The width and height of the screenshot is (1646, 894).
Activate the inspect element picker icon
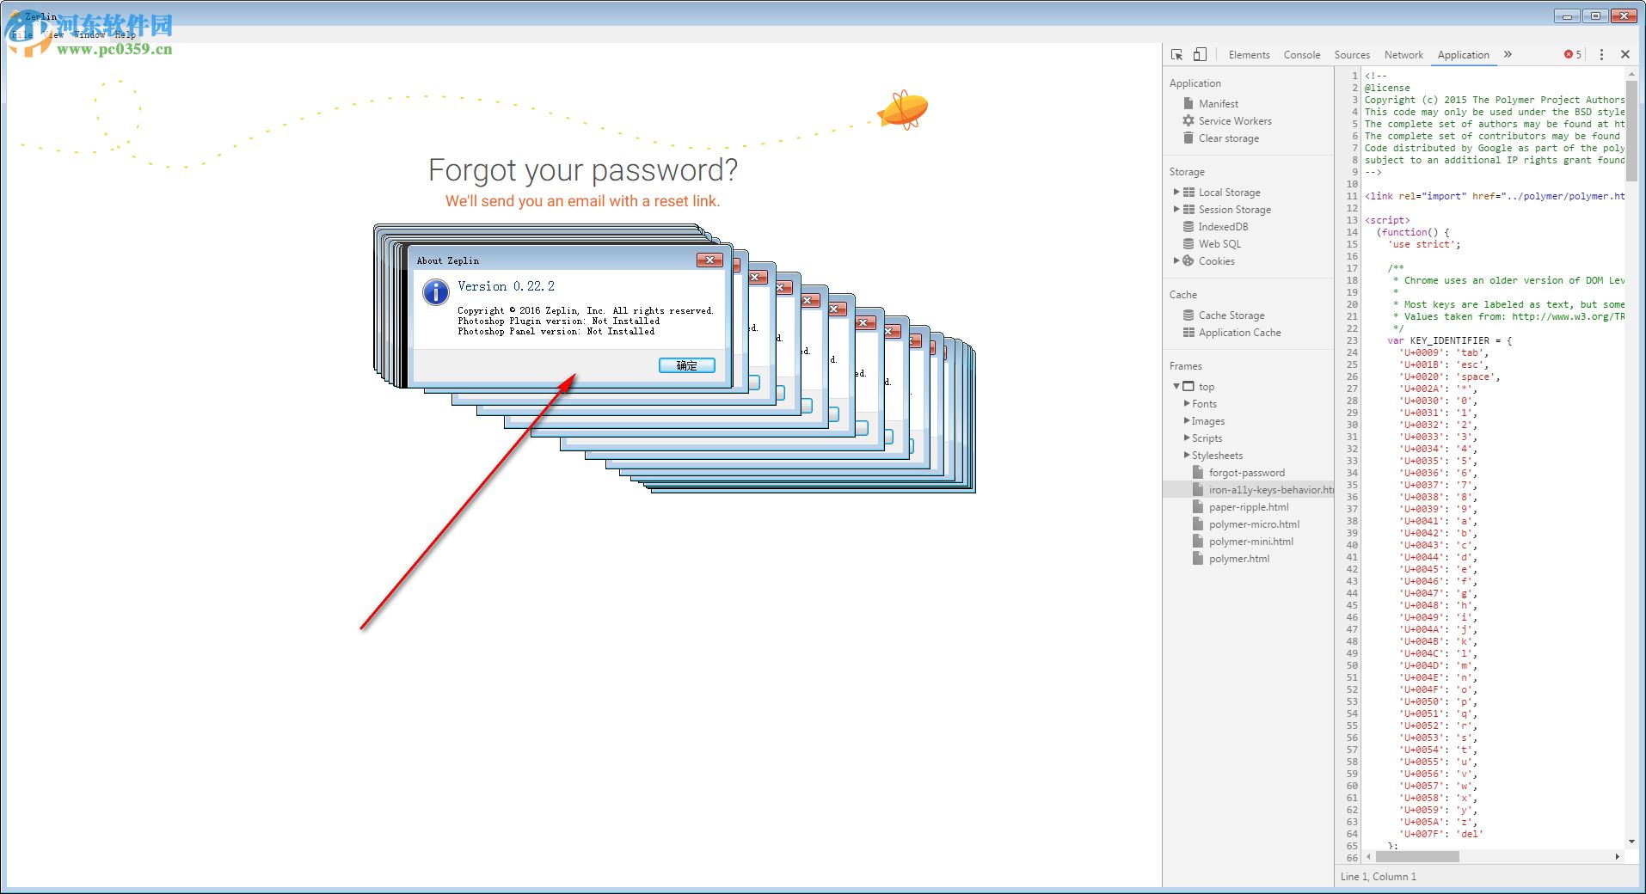tap(1177, 54)
